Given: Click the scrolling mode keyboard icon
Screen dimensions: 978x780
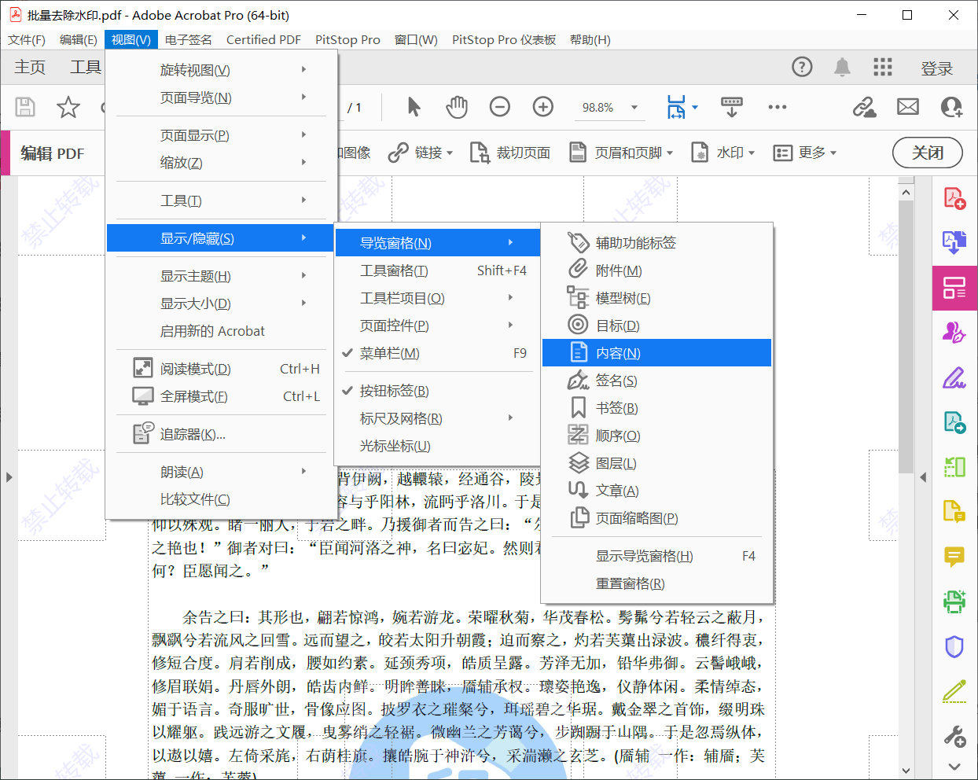Looking at the screenshot, I should coord(732,107).
